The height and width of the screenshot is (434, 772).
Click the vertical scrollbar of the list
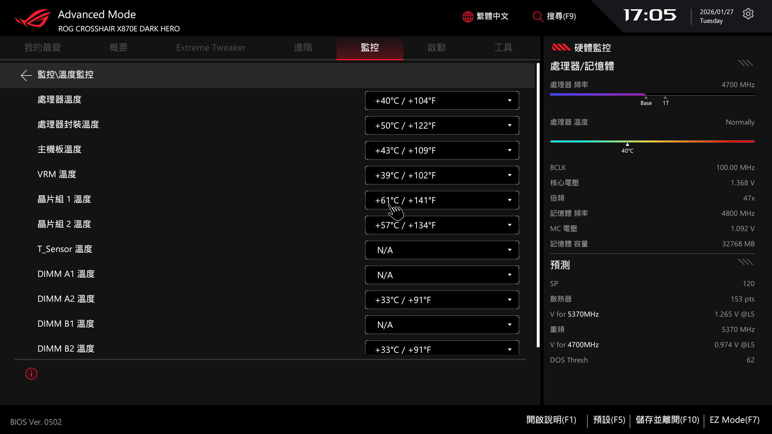pyautogui.click(x=538, y=205)
